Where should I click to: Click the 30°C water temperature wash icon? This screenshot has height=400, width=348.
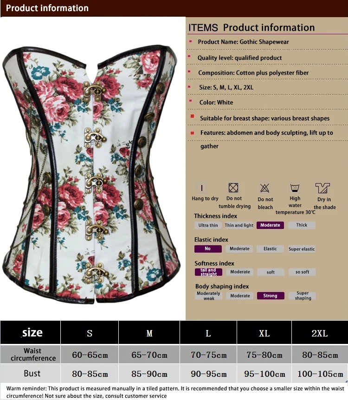pos(295,188)
